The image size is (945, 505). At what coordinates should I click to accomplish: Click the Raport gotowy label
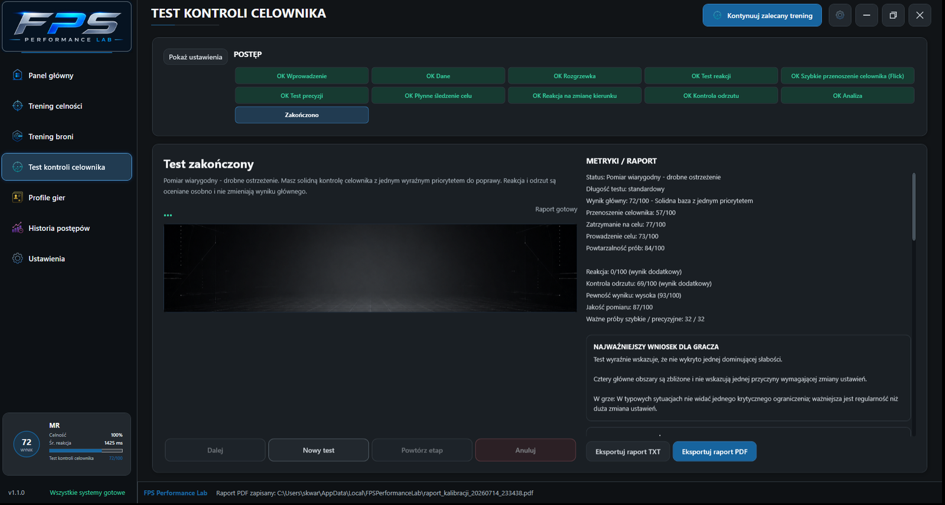[x=556, y=209]
